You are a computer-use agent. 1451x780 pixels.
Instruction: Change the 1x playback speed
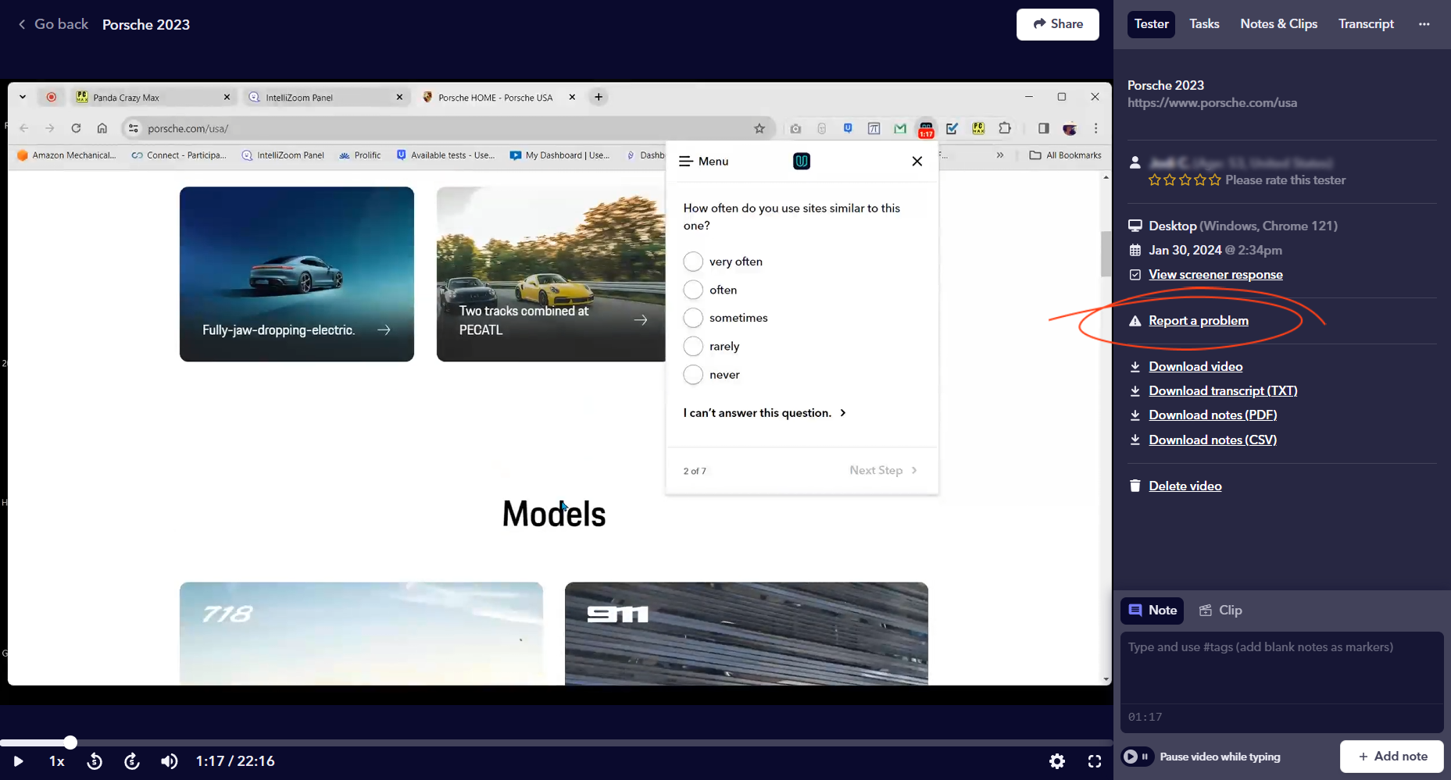coord(57,761)
